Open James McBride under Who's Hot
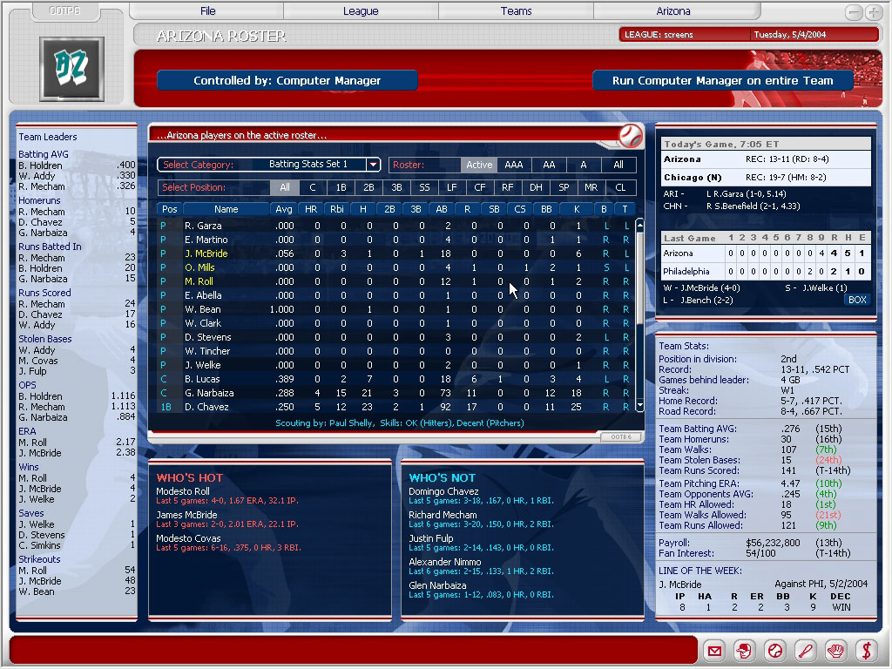 pos(186,515)
